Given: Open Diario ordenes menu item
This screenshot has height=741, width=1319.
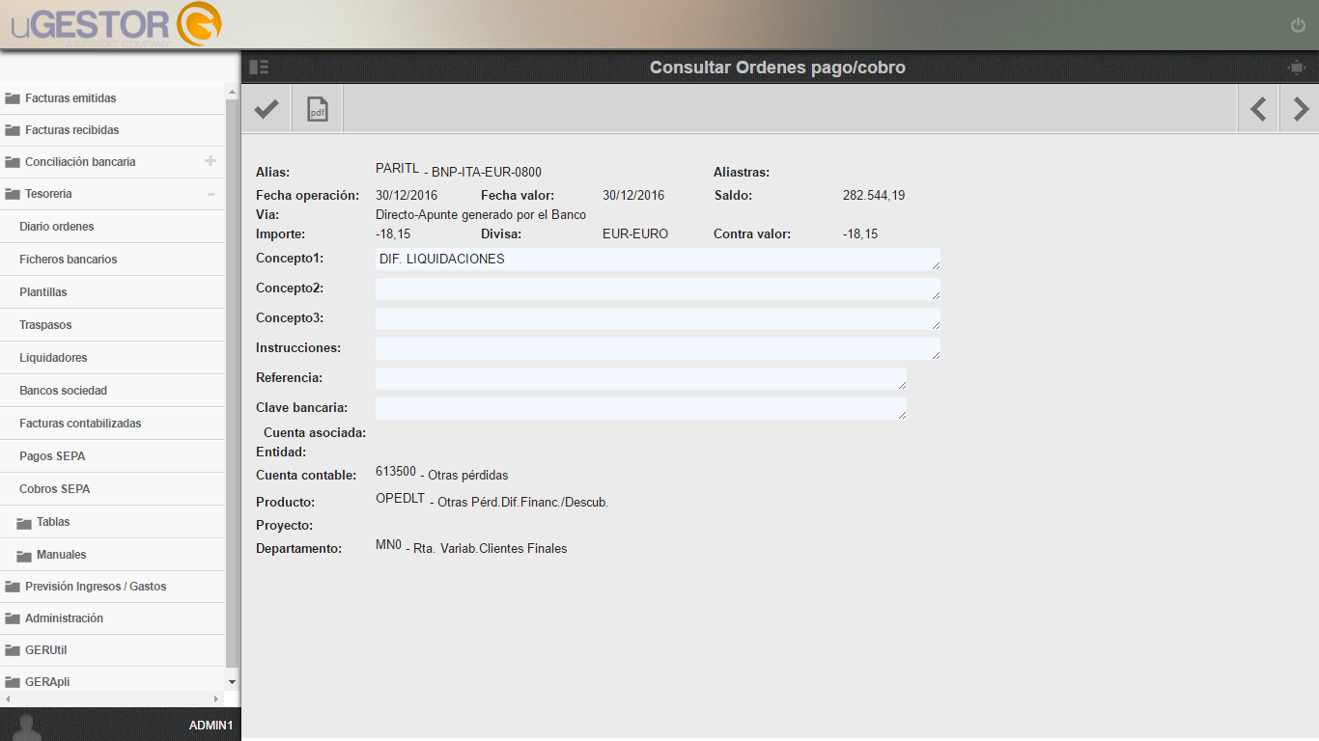Looking at the screenshot, I should tap(113, 227).
